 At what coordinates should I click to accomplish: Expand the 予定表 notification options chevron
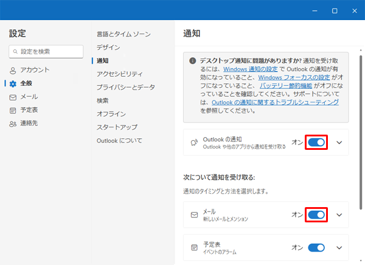tap(339, 248)
